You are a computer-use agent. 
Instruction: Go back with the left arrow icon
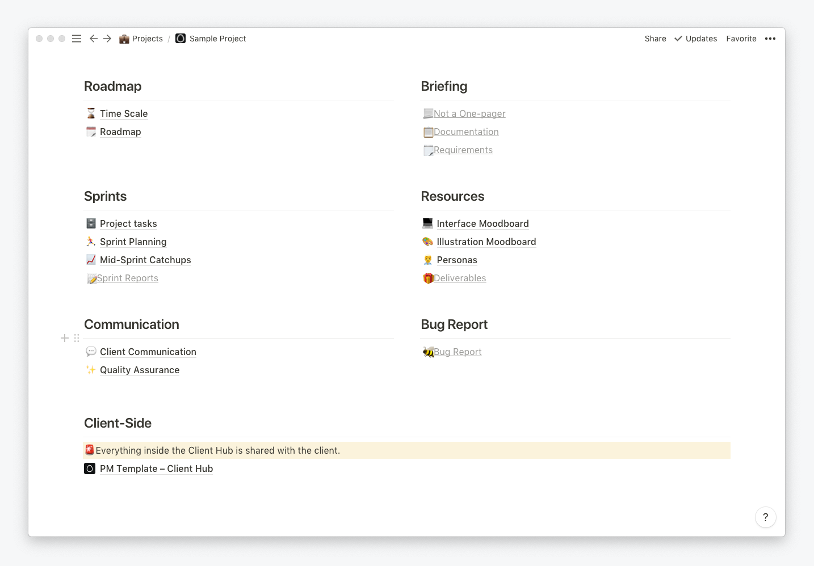click(94, 39)
